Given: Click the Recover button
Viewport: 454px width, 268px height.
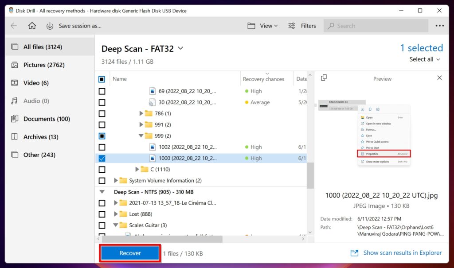Looking at the screenshot, I should click(x=129, y=253).
